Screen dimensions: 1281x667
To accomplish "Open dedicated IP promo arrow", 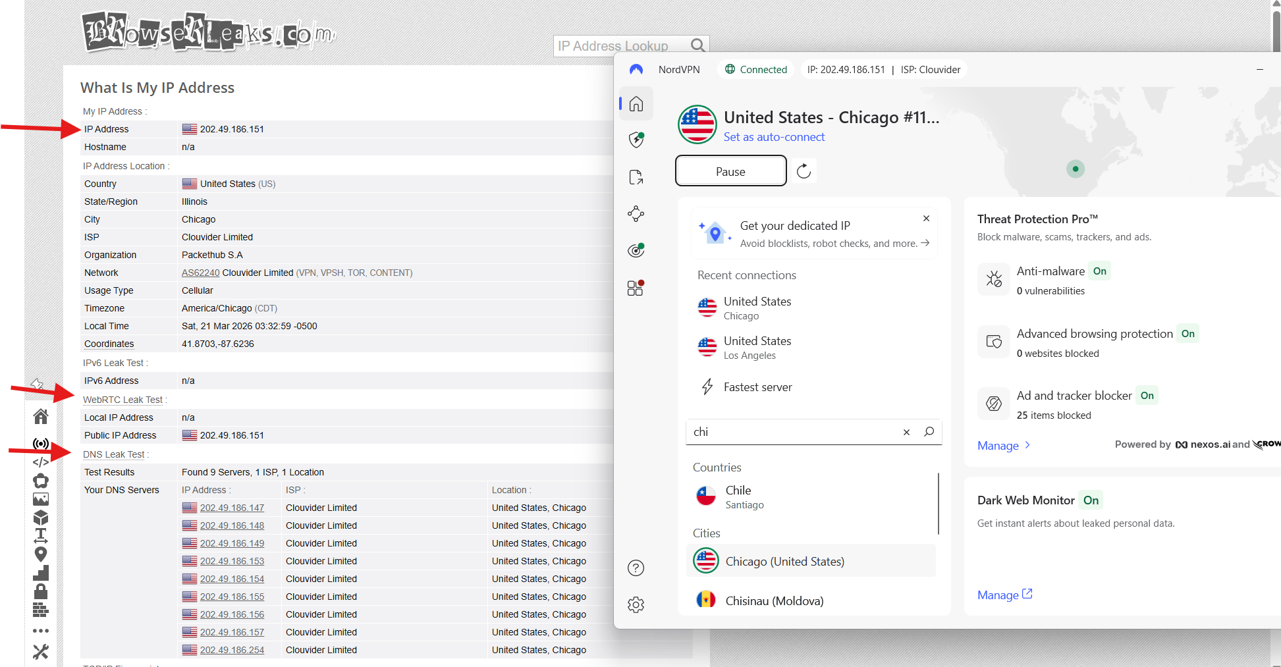I will tap(925, 243).
